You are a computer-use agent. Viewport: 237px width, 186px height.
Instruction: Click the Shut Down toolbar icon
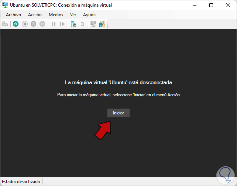[x=33, y=24]
